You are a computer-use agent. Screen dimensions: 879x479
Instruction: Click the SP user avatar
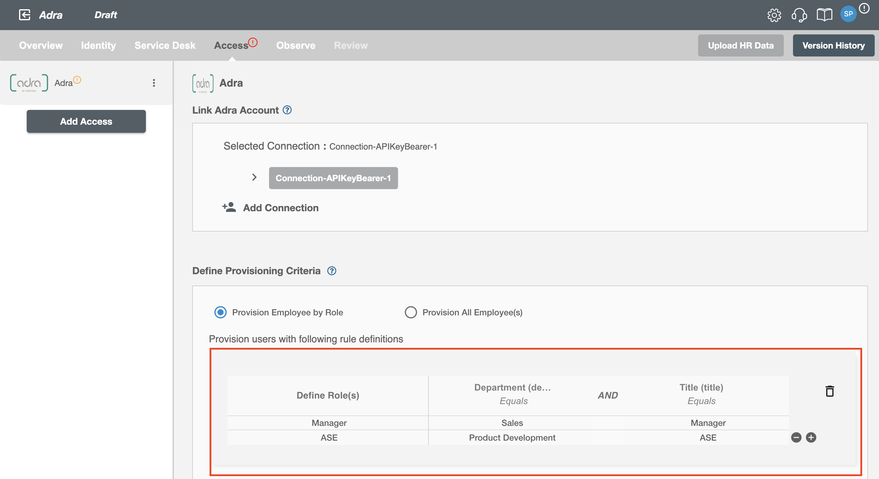coord(848,14)
